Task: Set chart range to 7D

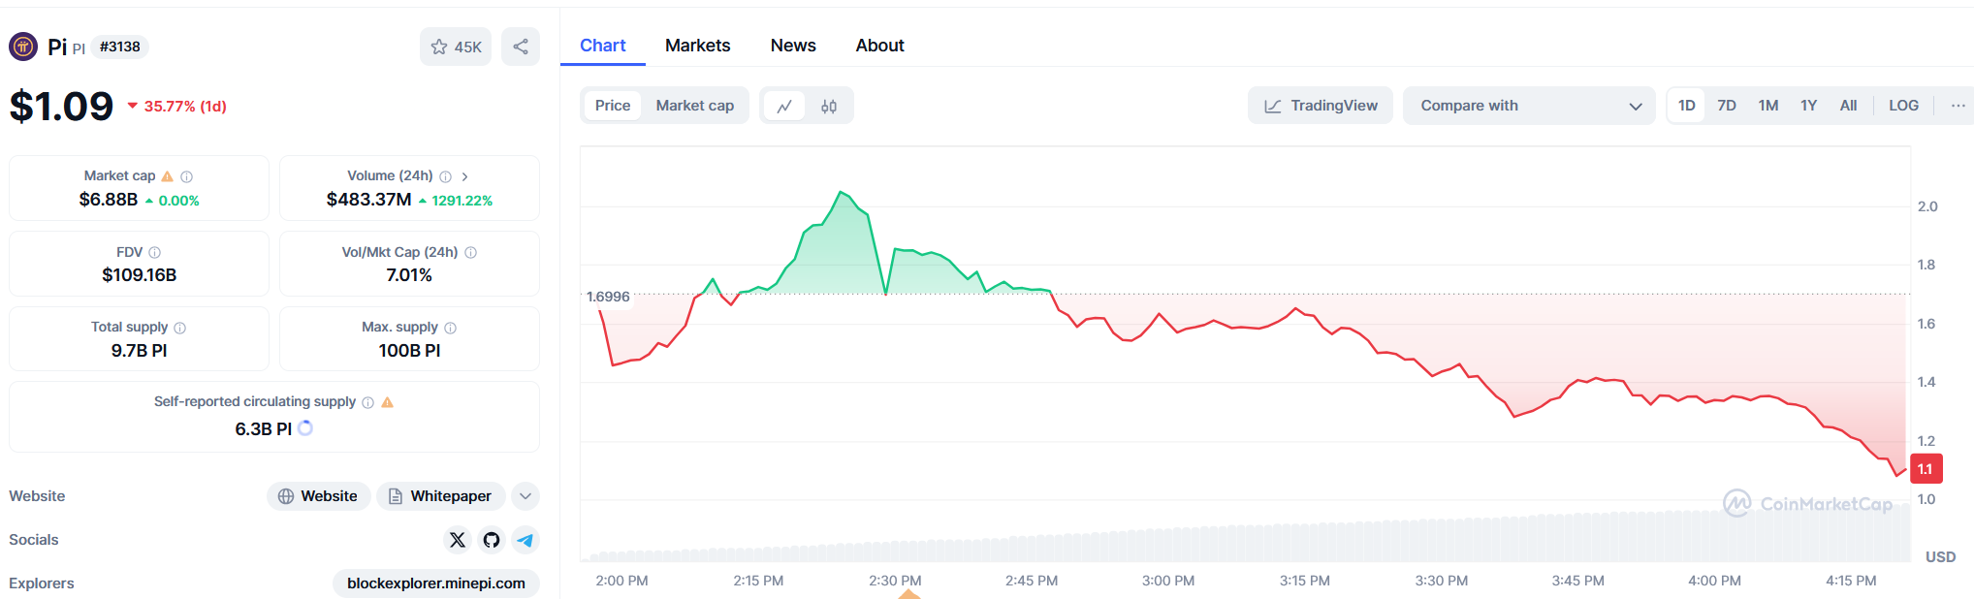Action: 1727,106
